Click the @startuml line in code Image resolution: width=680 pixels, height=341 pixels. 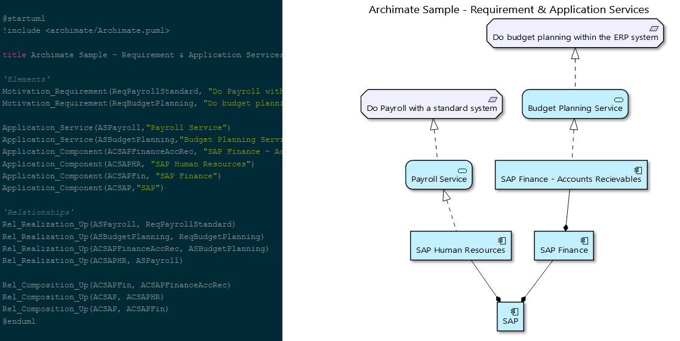[24, 18]
